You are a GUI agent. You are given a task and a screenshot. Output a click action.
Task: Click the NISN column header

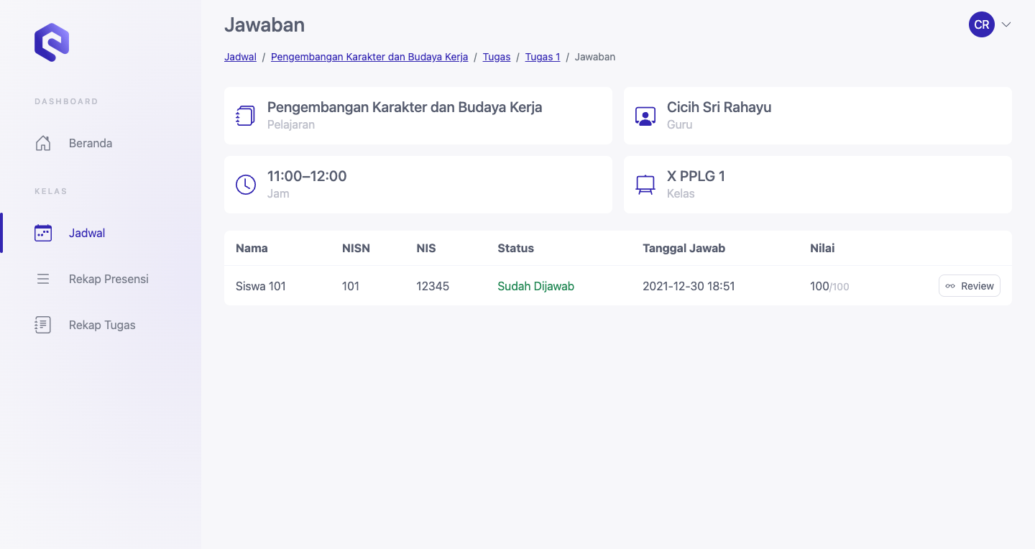click(356, 248)
